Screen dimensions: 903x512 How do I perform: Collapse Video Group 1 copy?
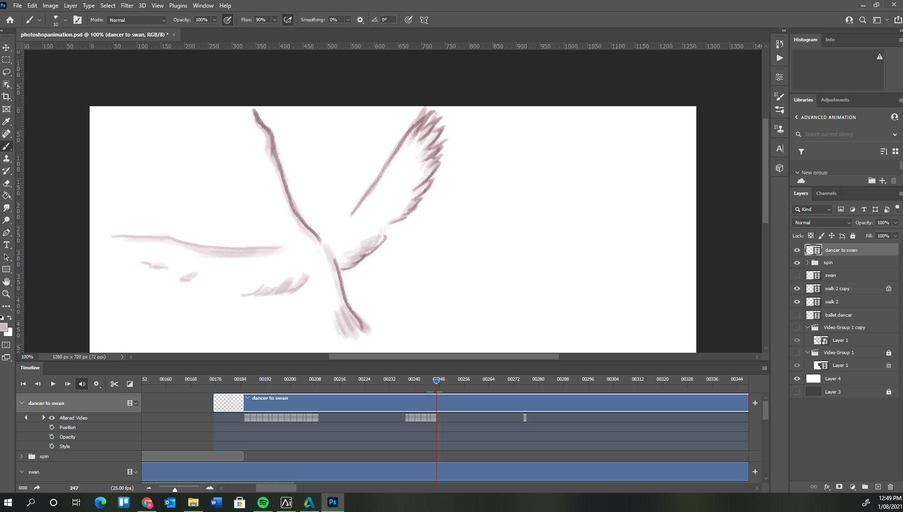point(808,328)
